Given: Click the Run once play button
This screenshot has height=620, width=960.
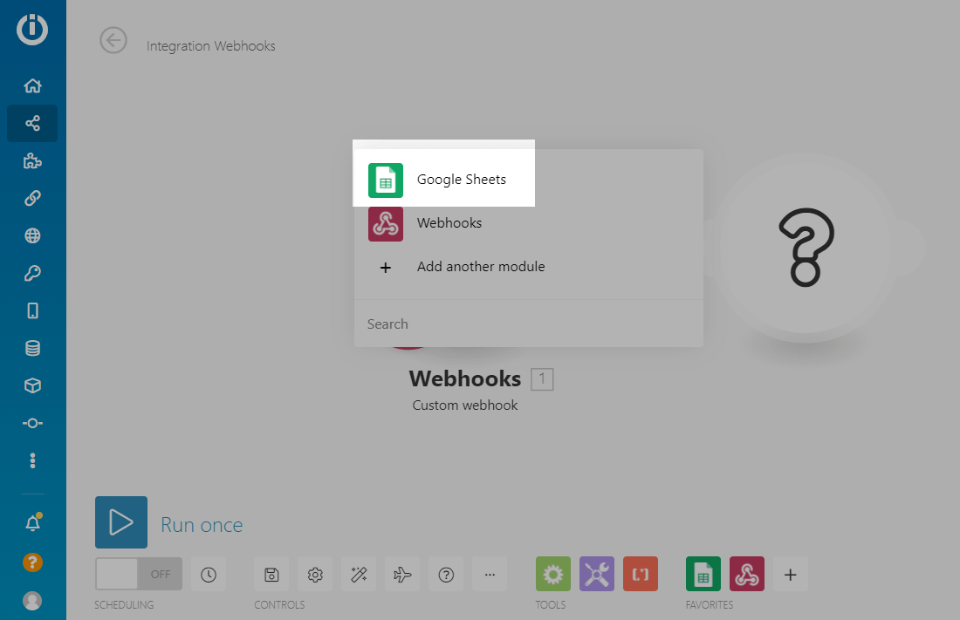Looking at the screenshot, I should [121, 522].
